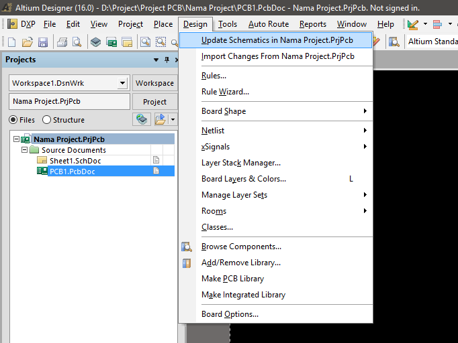Image resolution: width=458 pixels, height=343 pixels.
Task: Click the utility drawing tools ruler icon
Action: click(413, 25)
